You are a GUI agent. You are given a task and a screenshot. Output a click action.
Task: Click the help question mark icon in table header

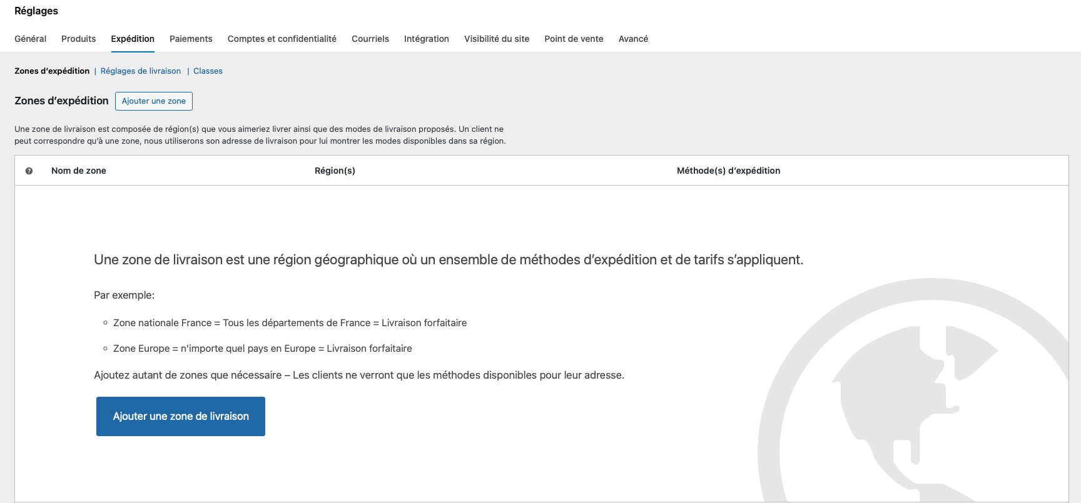click(29, 171)
